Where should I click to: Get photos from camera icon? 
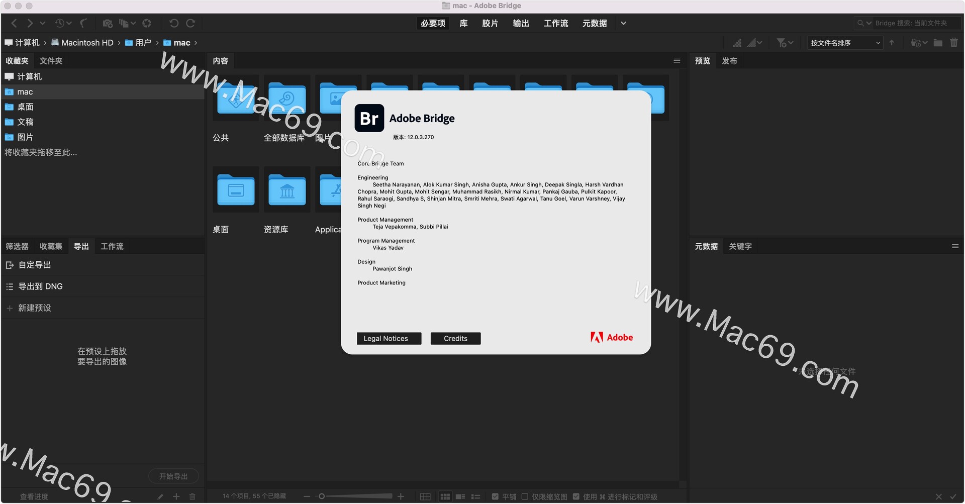[x=107, y=23]
